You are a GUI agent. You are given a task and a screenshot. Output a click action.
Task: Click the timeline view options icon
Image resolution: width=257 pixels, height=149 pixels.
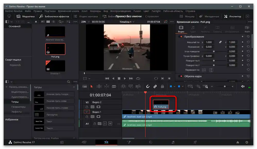(84, 86)
